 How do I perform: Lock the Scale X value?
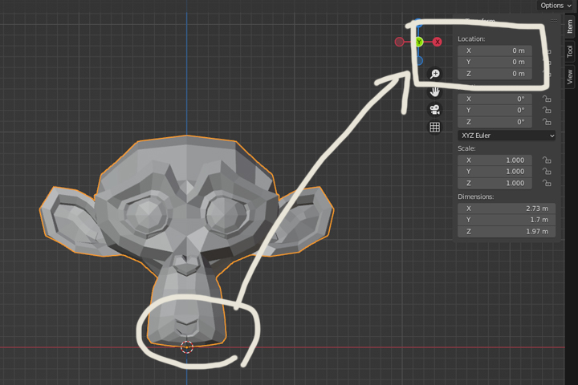point(547,160)
